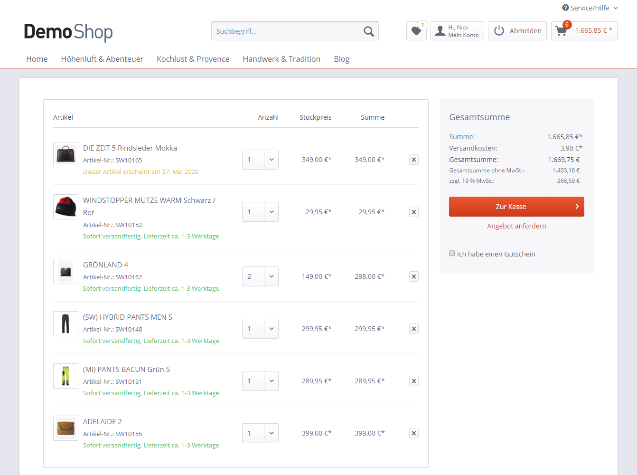Open DIE ZEIT 5 Rindsleder Mokka link
637x475 pixels.
tap(130, 148)
